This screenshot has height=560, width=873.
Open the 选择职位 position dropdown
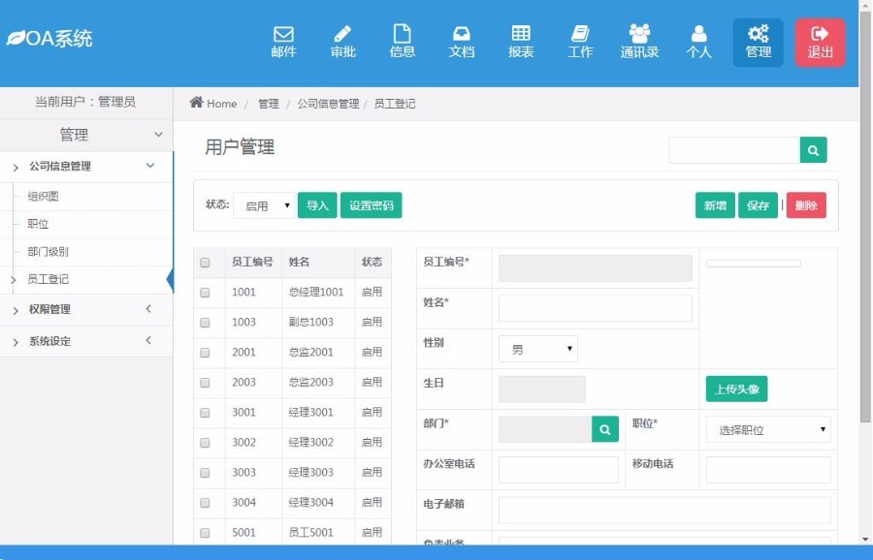click(x=768, y=429)
